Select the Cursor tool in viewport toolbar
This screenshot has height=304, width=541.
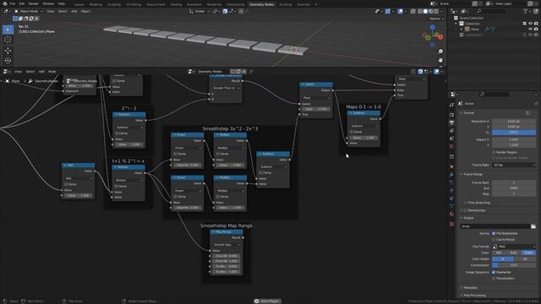8,40
